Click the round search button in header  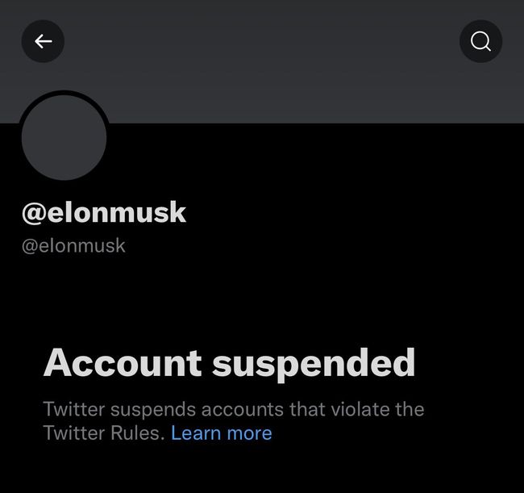(x=480, y=41)
